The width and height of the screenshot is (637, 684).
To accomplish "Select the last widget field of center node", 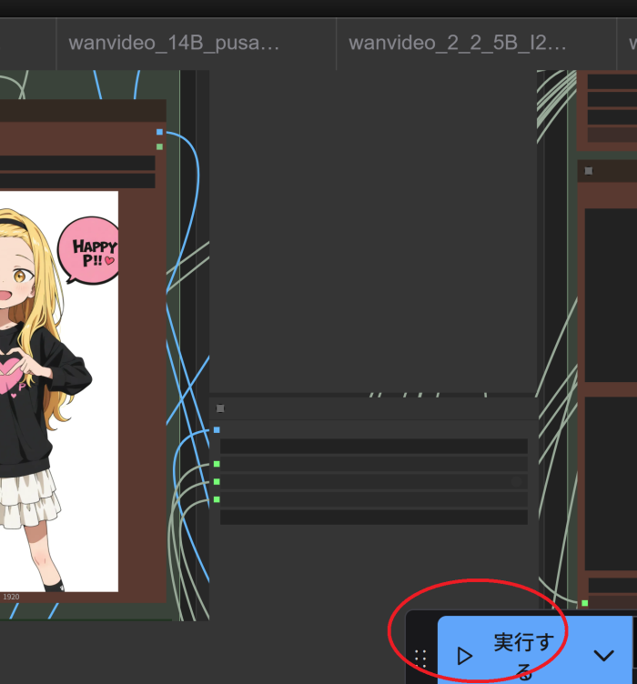I will 374,517.
